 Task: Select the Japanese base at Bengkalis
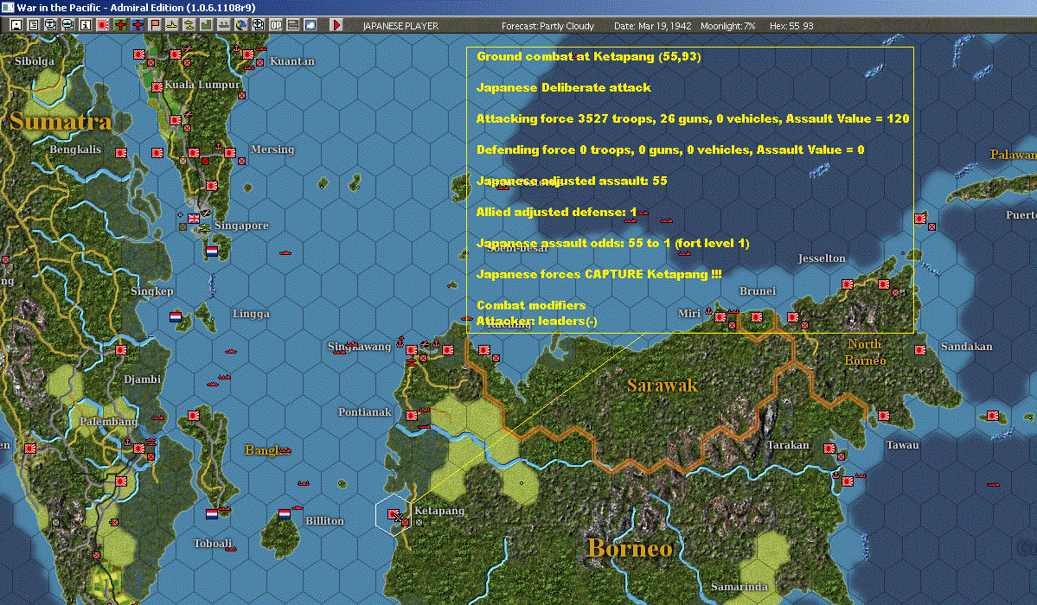tap(121, 153)
